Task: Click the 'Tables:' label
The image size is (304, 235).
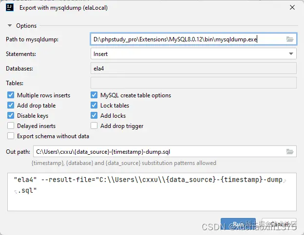Action: pos(15,83)
